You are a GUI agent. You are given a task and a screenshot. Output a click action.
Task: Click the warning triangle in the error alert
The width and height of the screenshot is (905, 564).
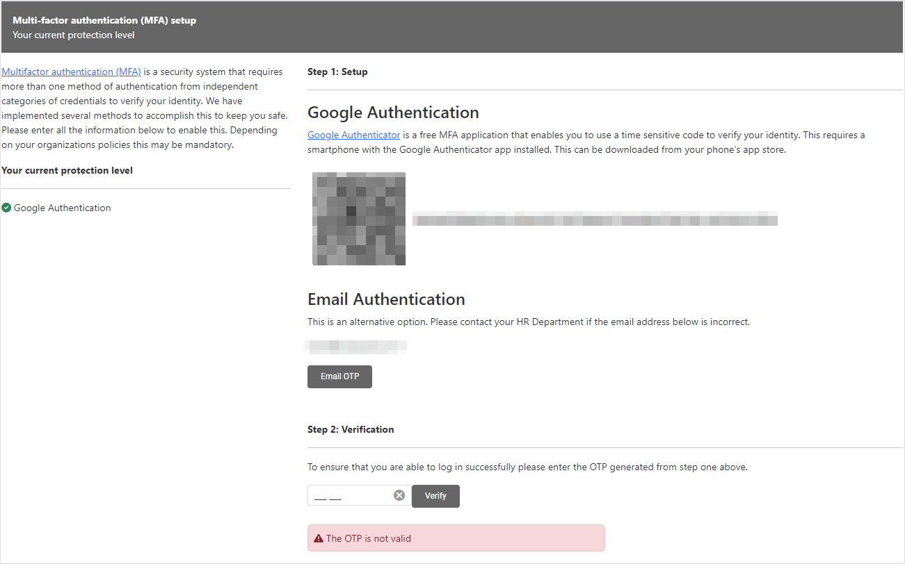pos(319,538)
